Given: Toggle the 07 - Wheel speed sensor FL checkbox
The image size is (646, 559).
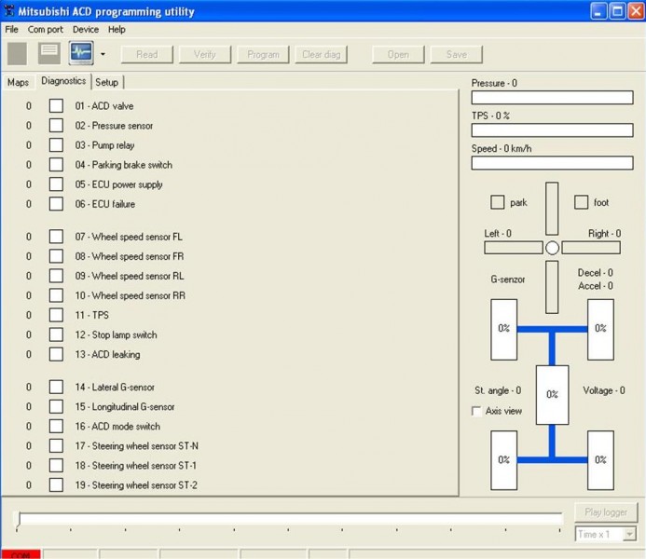Looking at the screenshot, I should [56, 237].
